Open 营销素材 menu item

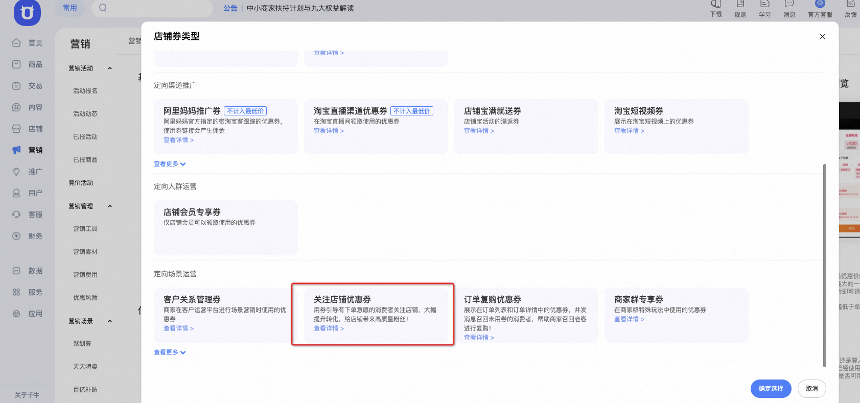click(85, 252)
